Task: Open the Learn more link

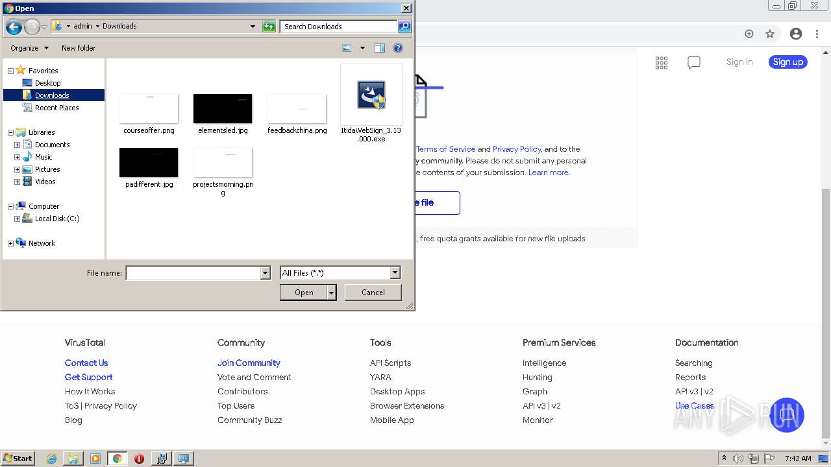Action: pos(549,173)
